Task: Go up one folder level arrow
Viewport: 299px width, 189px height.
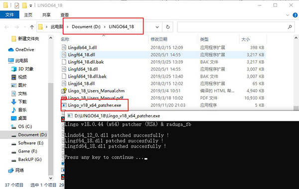Action: click(x=32, y=27)
